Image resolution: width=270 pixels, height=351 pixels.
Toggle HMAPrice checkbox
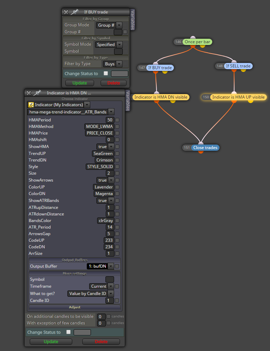coord(117,133)
